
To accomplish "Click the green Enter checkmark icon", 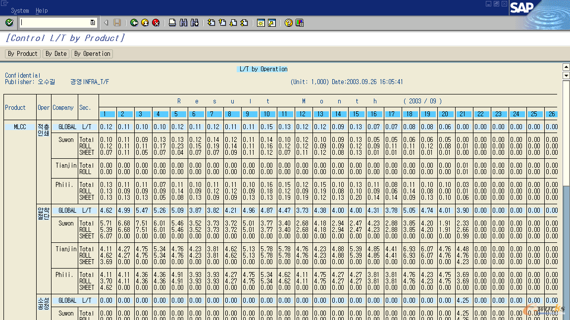I will click(9, 23).
